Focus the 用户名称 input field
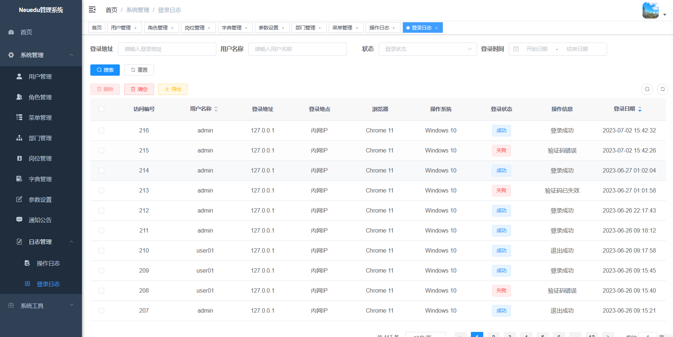673x337 pixels. pyautogui.click(x=298, y=49)
